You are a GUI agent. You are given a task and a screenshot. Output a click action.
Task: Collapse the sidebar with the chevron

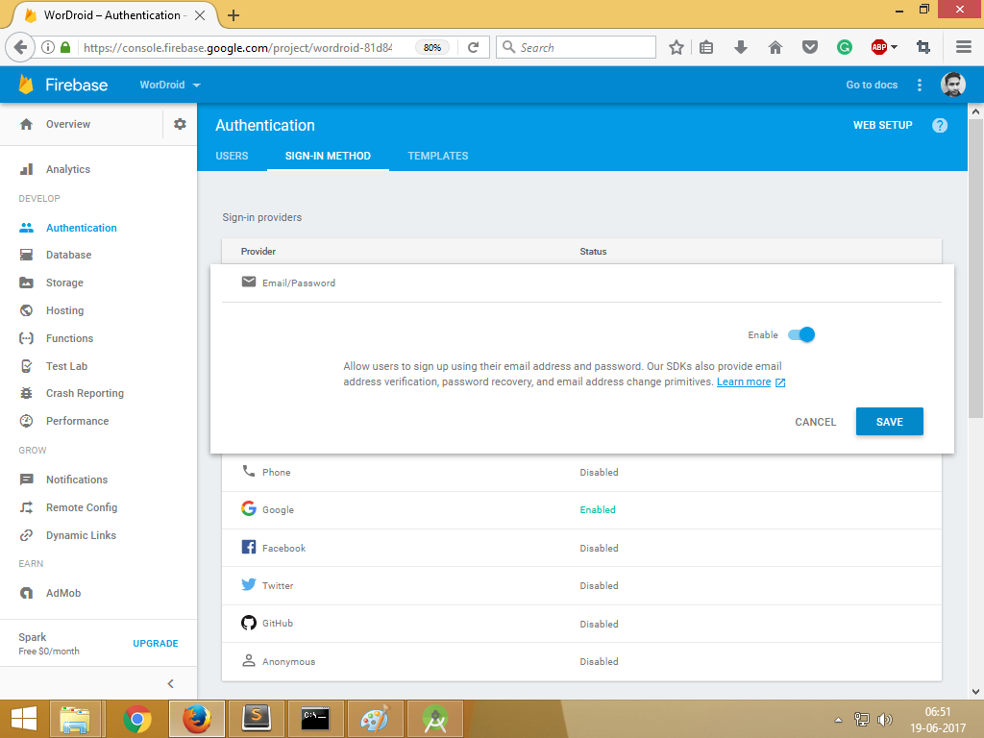(x=171, y=683)
